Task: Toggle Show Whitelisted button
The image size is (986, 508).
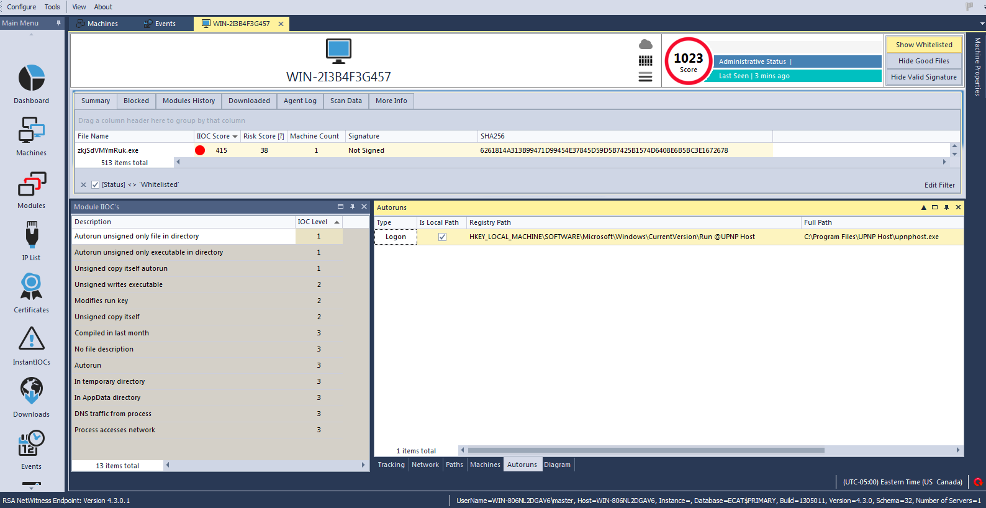Action: point(923,45)
